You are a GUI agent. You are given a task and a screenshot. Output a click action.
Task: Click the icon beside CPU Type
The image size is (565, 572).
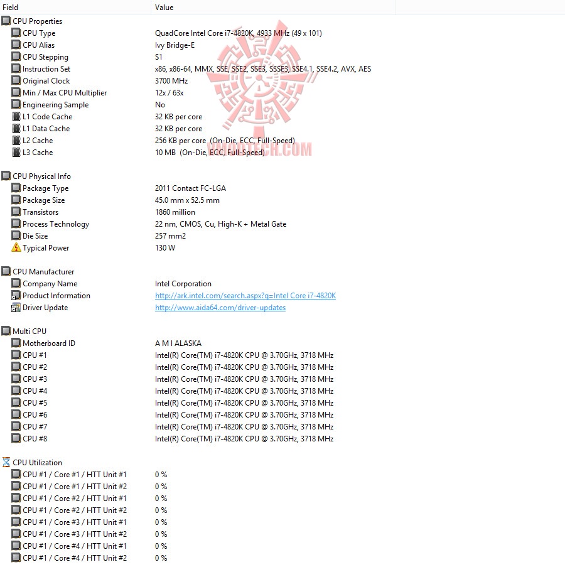point(16,33)
